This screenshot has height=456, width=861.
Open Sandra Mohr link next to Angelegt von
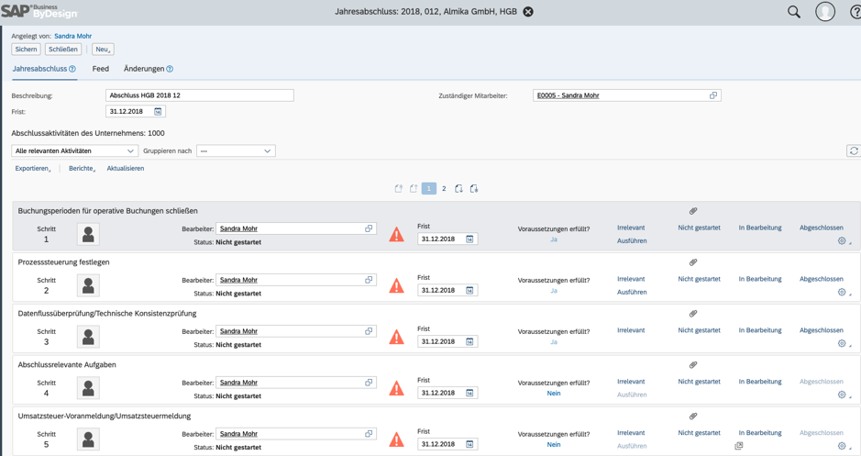73,37
